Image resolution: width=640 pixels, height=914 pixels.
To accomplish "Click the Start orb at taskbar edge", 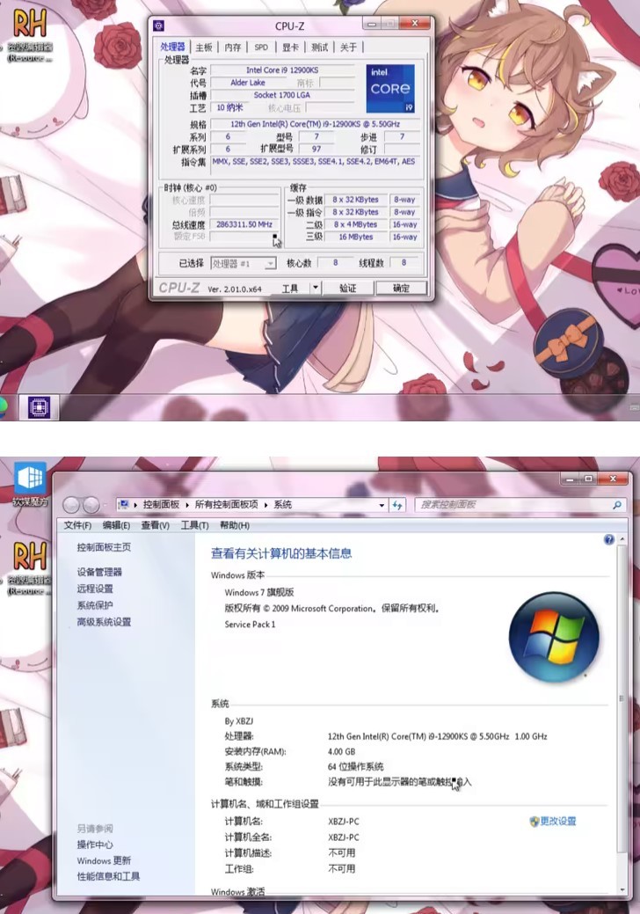I will tap(3, 407).
